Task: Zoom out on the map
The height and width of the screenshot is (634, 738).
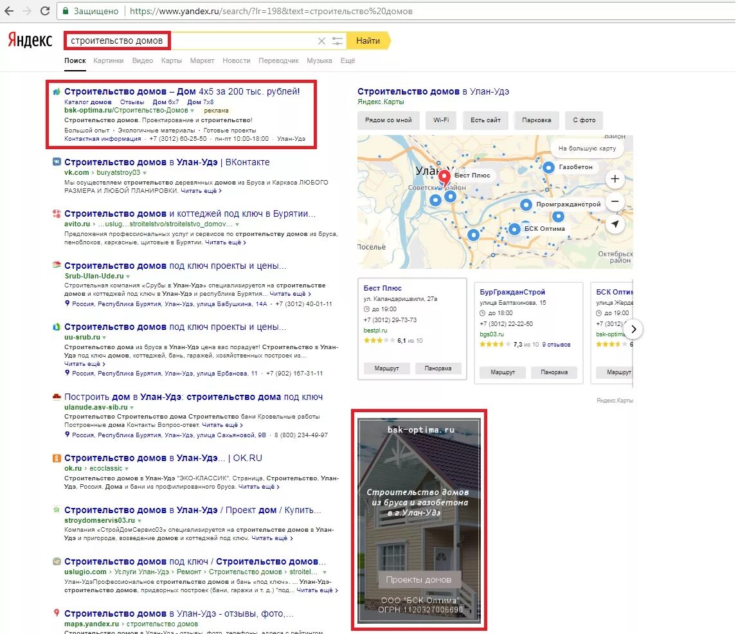Action: (x=615, y=201)
